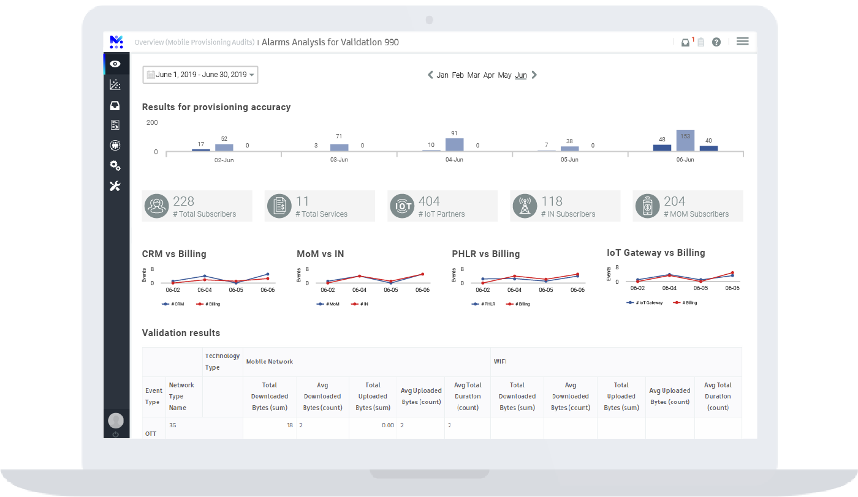
Task: Open the notifications inbox in top bar
Action: [x=686, y=42]
